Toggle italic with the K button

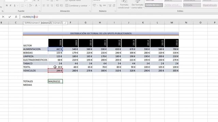tap(11, 5)
